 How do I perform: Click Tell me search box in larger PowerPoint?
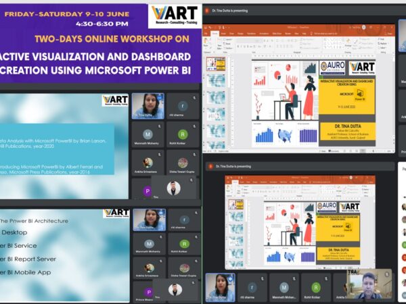(x=324, y=34)
